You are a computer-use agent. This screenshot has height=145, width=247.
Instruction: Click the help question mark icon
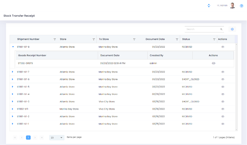pos(242,6)
